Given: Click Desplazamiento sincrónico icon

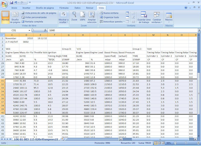Looking at the screenshot, I should click(133, 17).
